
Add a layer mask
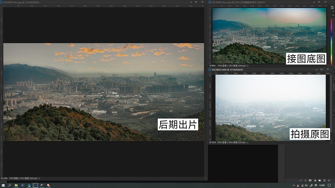(x=310, y=180)
